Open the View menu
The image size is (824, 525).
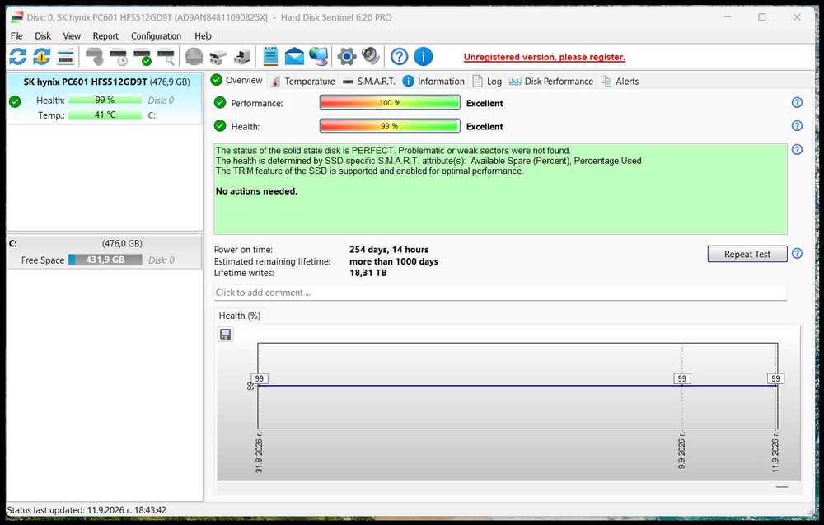[x=72, y=35]
